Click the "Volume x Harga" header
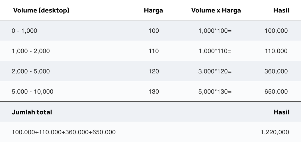This screenshot has width=301, height=142. [216, 11]
